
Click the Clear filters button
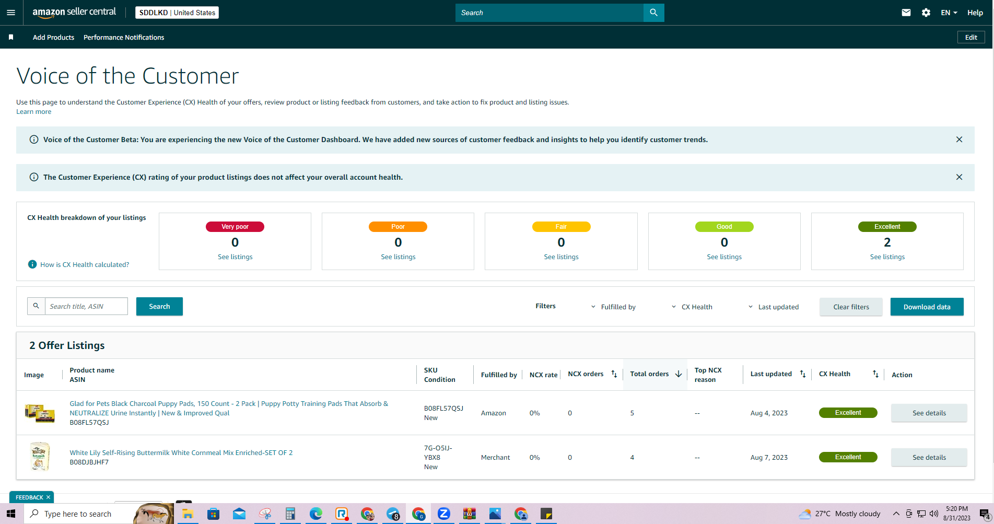(x=851, y=307)
